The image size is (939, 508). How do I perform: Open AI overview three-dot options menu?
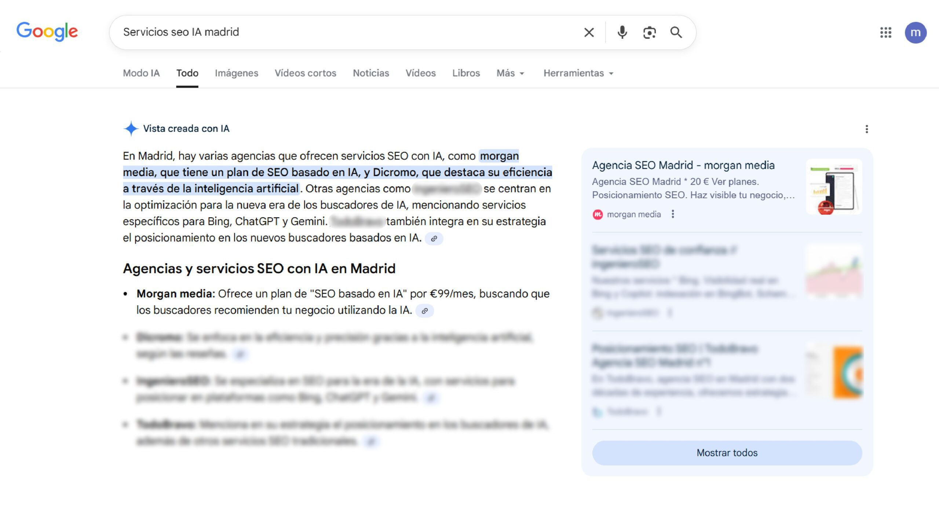click(867, 129)
